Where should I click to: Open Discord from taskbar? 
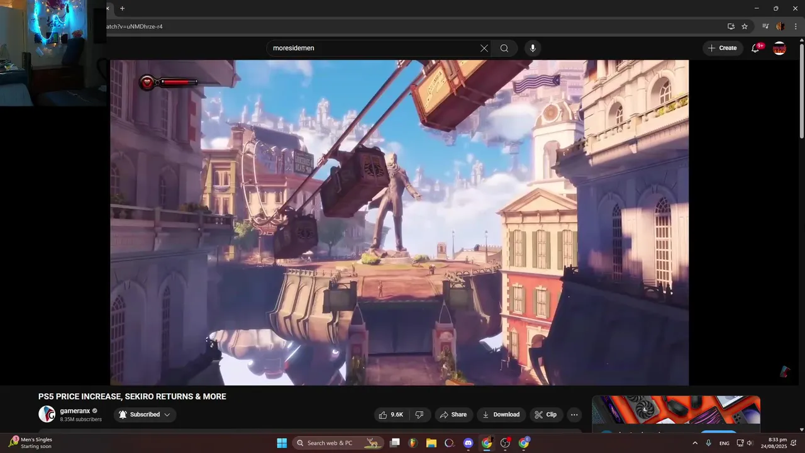pos(468,443)
